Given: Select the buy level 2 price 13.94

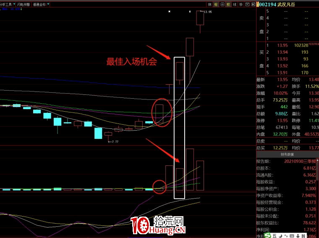Looking at the screenshot, I should (282, 52).
